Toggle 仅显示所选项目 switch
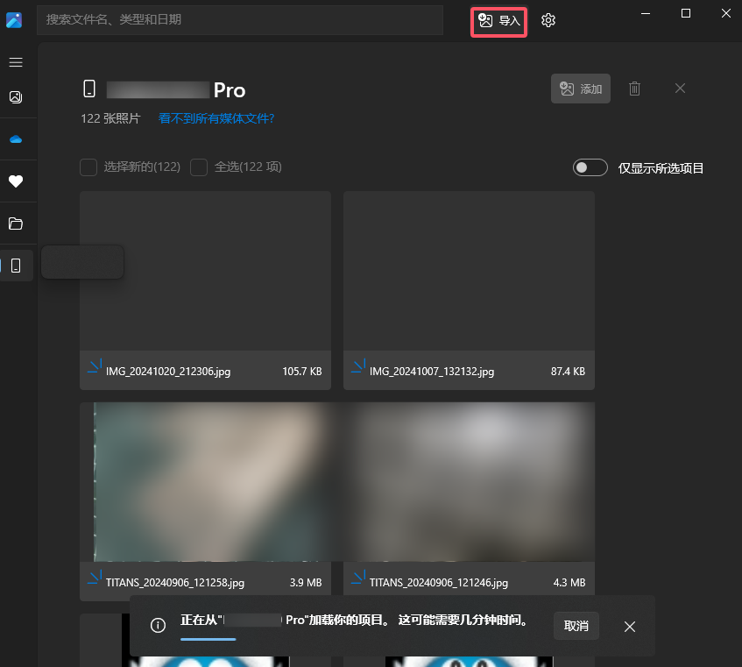Screen dimensions: 742x667 point(590,167)
